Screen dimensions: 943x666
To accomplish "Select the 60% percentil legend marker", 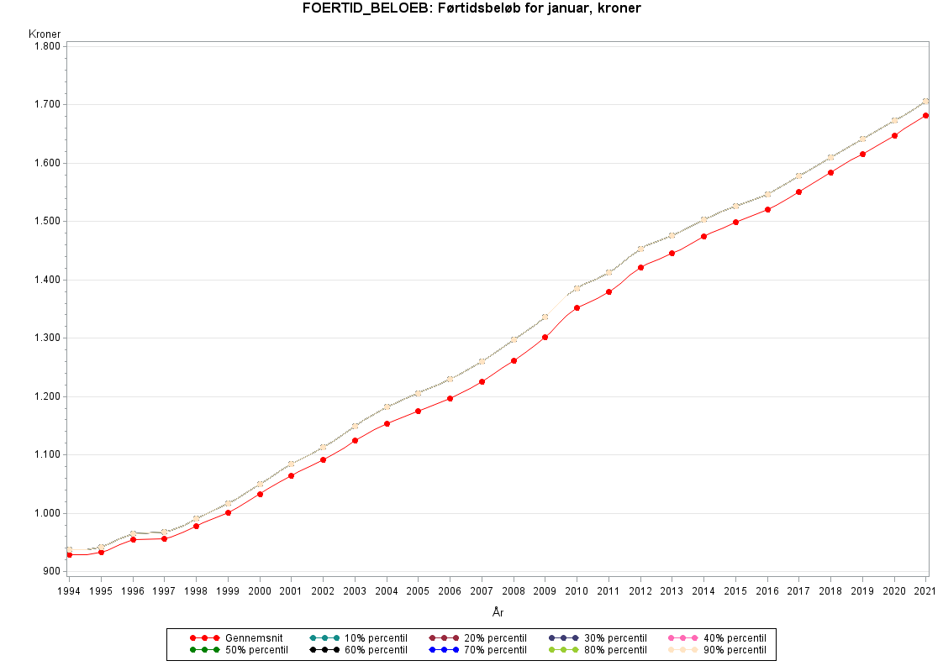I will click(x=324, y=650).
